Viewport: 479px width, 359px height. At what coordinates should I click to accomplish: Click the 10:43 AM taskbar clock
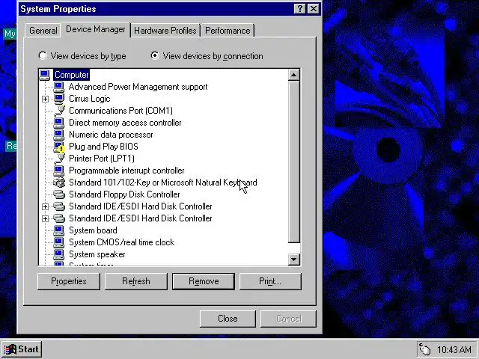coord(454,349)
